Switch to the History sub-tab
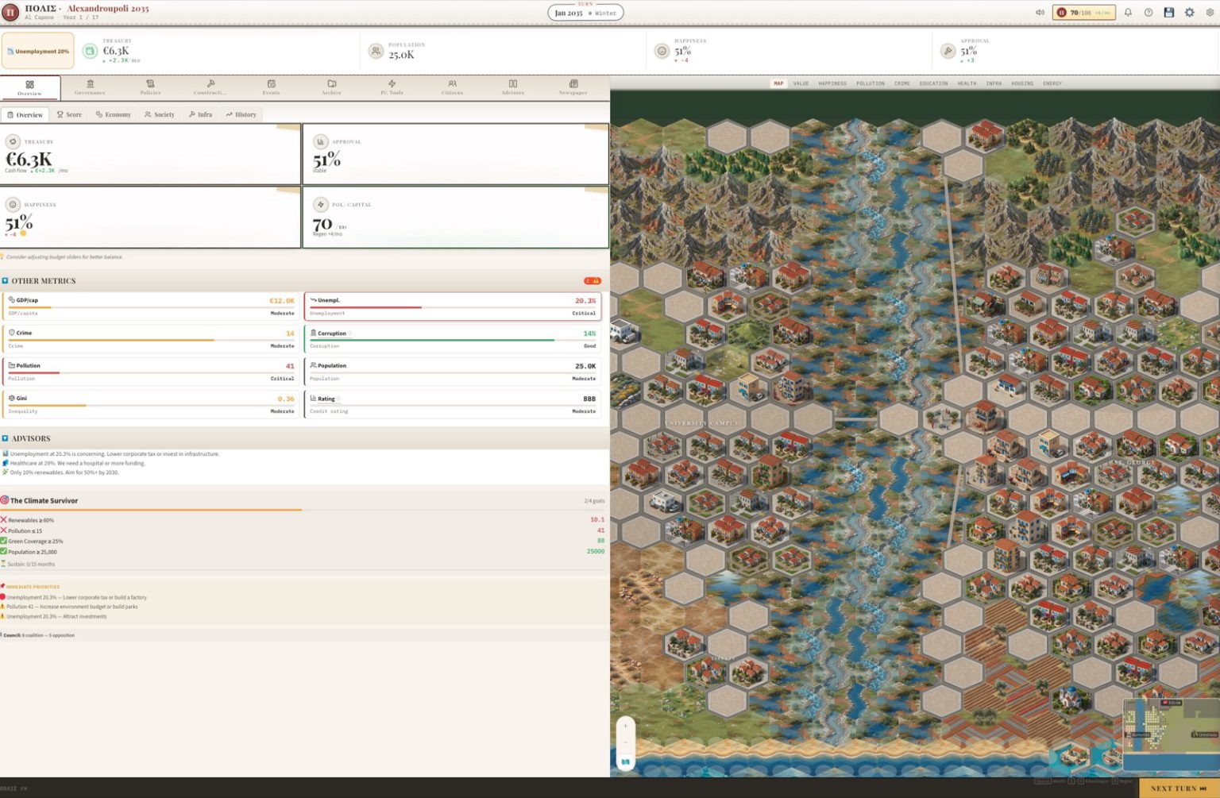This screenshot has height=798, width=1220. click(x=241, y=114)
